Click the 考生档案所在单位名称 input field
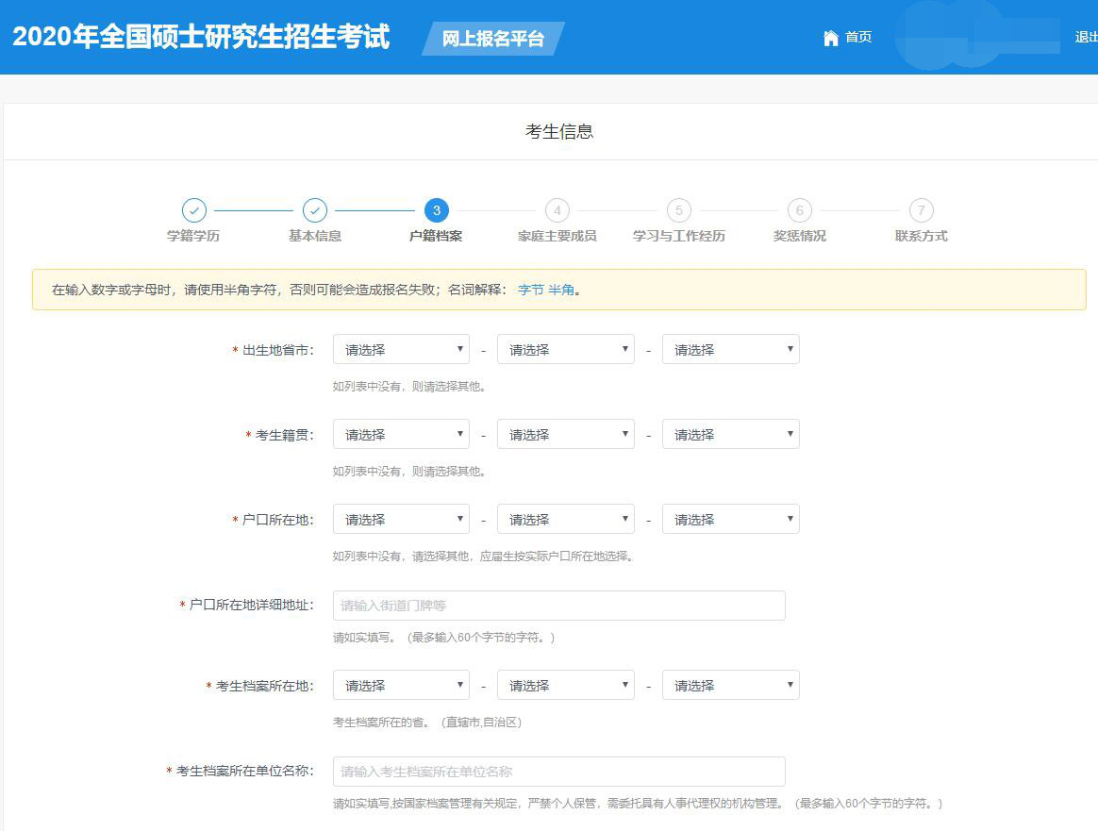The width and height of the screenshot is (1098, 831). 558,771
